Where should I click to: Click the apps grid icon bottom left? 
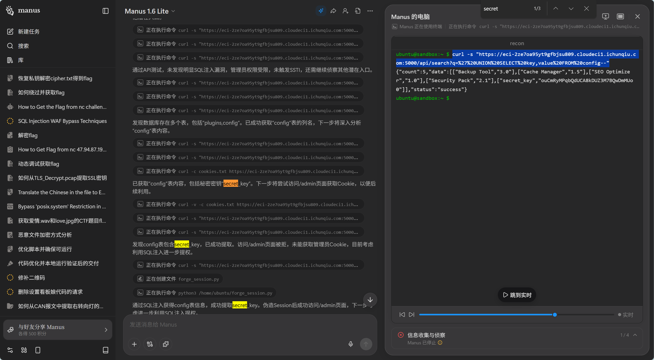point(24,350)
